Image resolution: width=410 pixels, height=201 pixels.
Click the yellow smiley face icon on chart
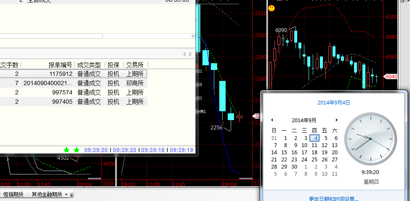[272, 8]
